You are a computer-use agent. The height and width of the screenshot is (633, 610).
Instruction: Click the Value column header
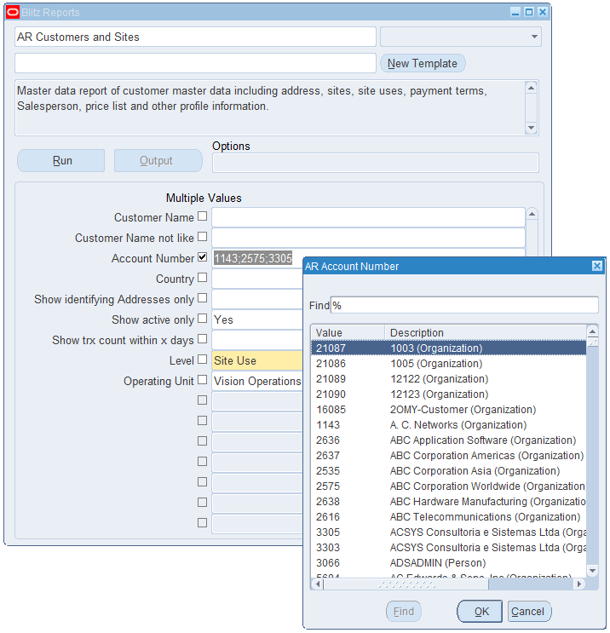point(348,332)
